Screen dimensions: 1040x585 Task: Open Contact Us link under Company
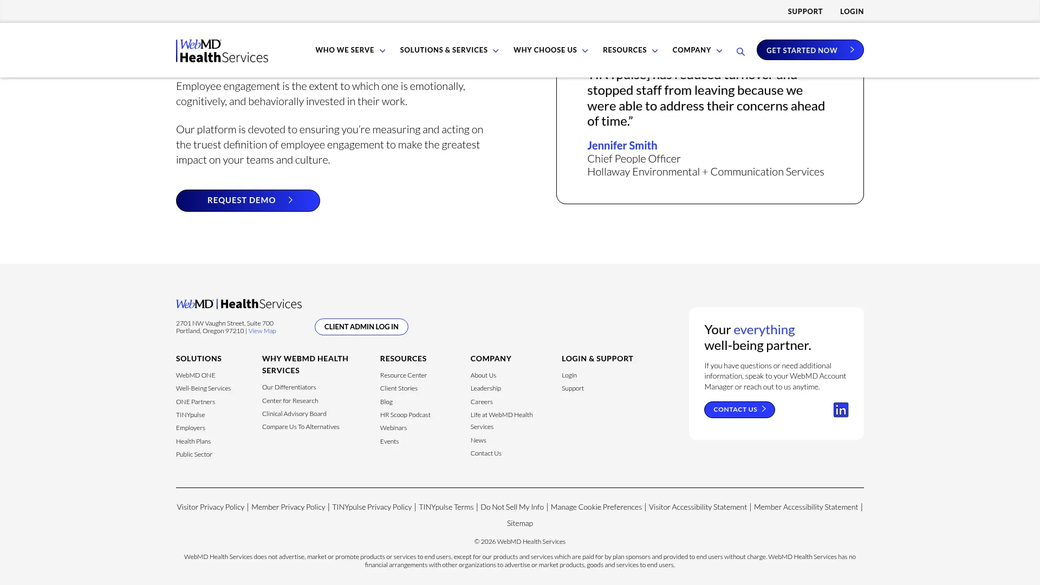pyautogui.click(x=486, y=453)
